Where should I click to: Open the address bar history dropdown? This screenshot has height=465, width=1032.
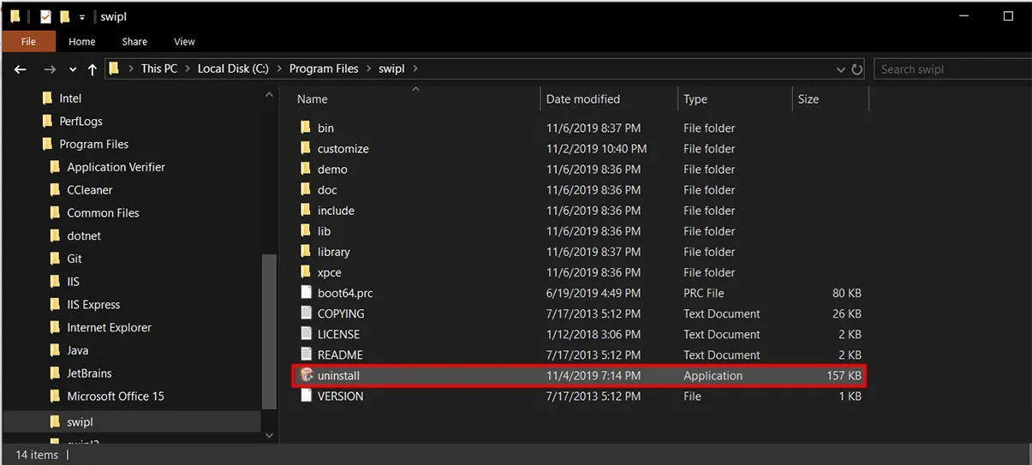click(841, 69)
